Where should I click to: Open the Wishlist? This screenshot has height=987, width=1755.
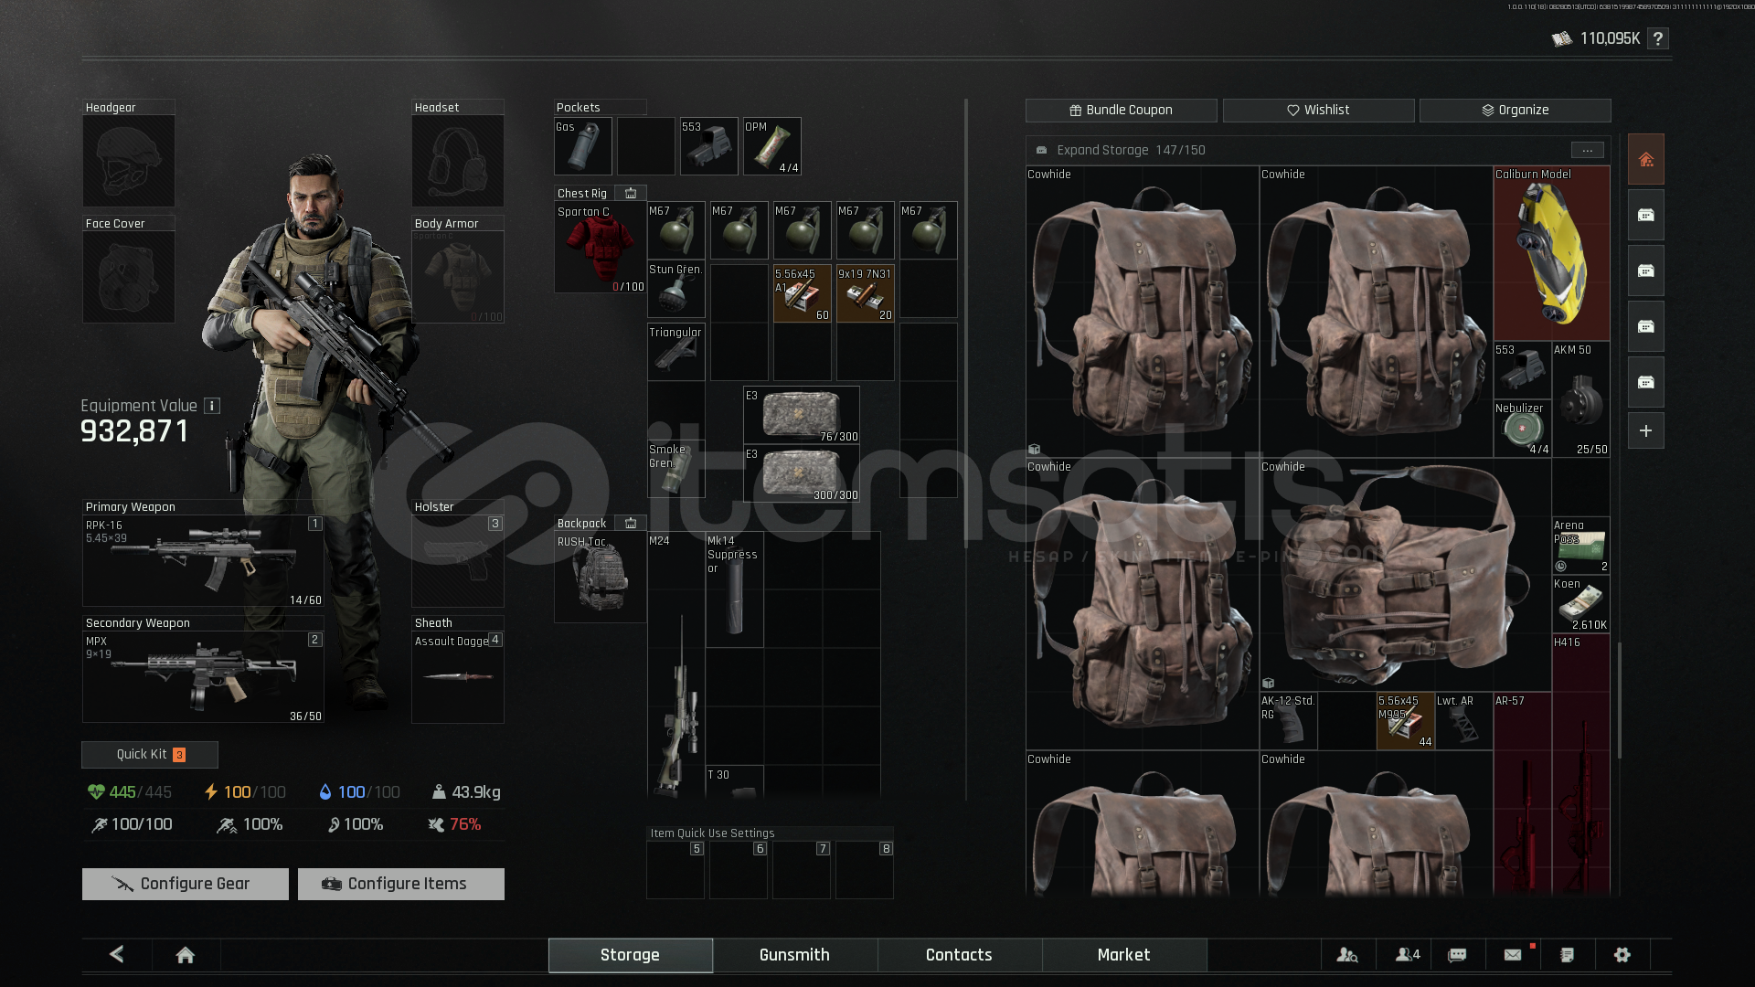tap(1318, 110)
